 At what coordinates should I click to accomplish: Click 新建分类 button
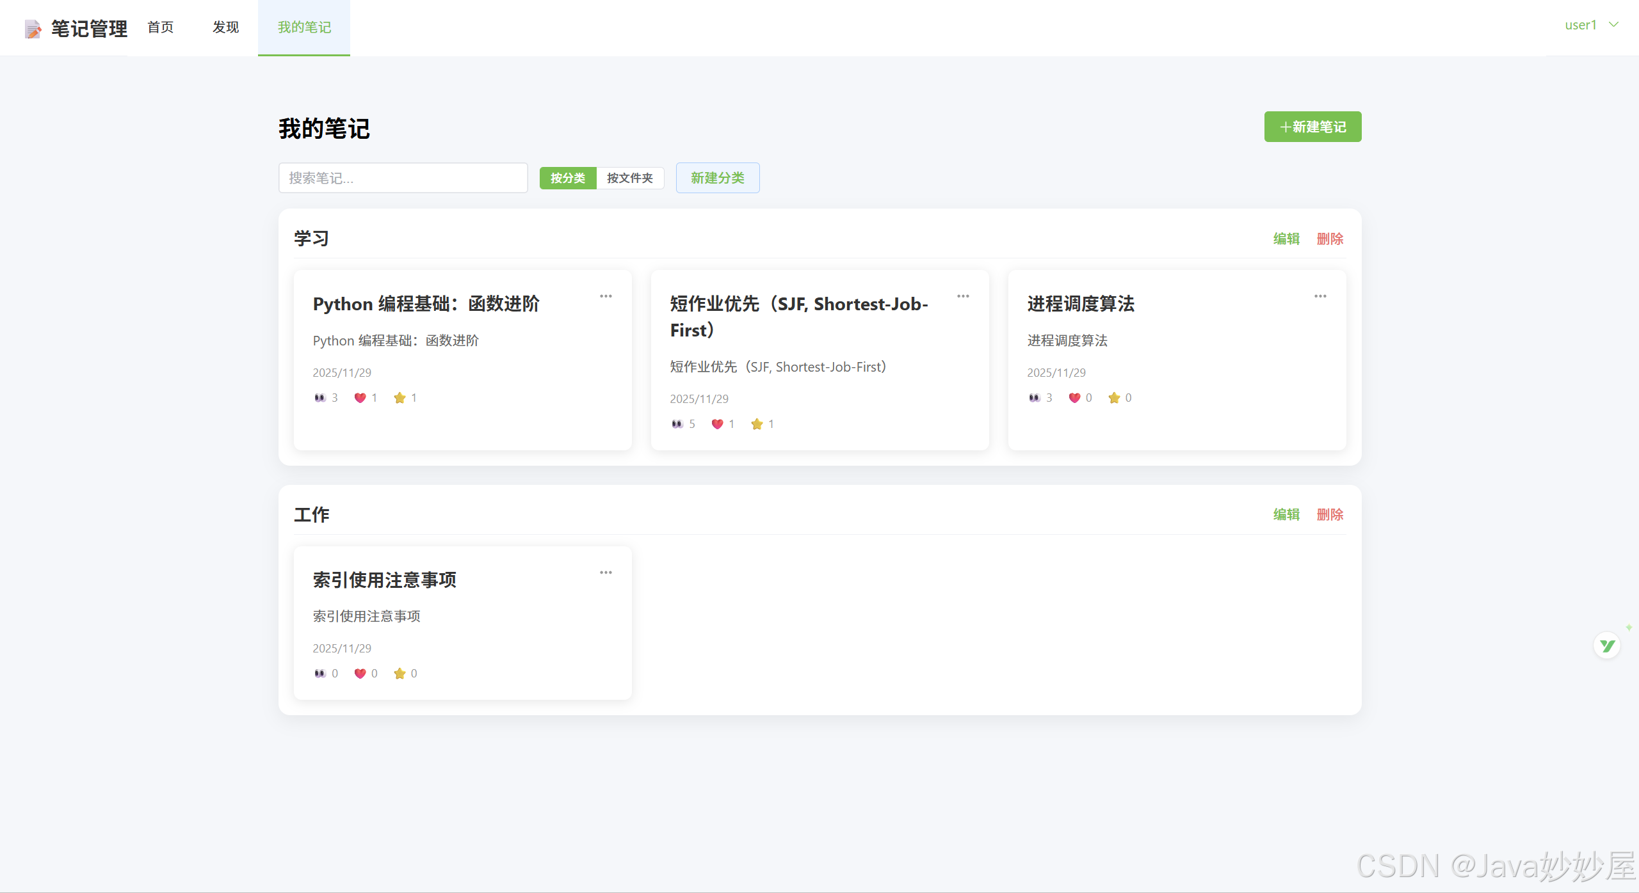point(718,178)
